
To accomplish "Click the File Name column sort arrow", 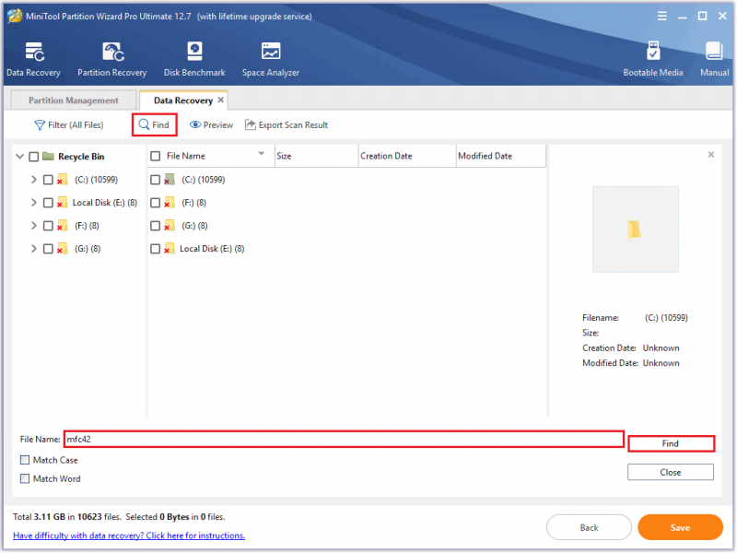I will pos(262,154).
